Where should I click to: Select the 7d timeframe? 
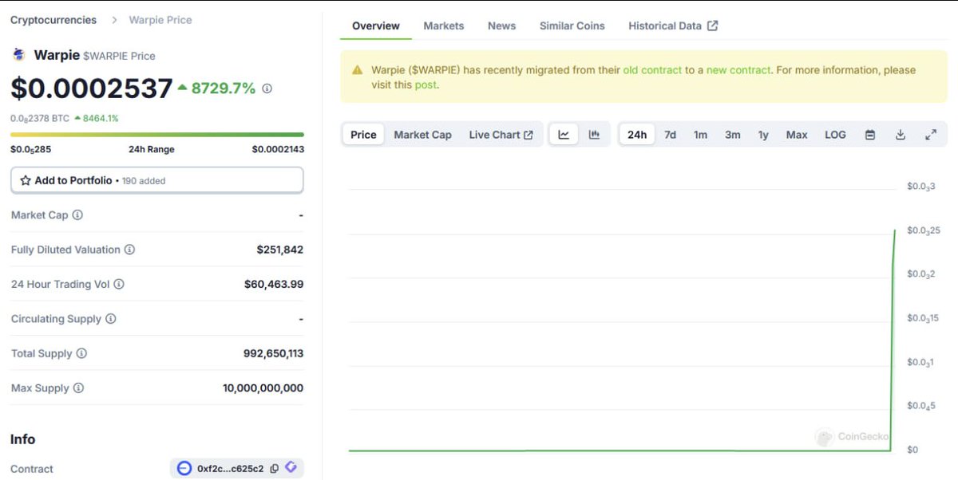(x=670, y=135)
